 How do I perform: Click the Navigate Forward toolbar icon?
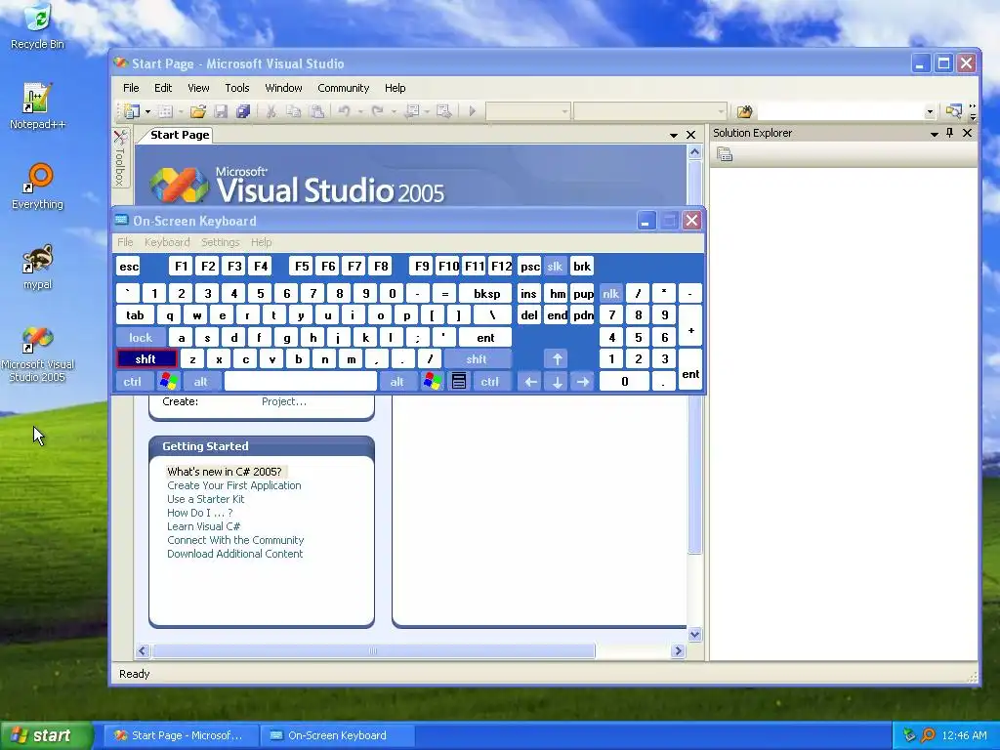coord(444,111)
